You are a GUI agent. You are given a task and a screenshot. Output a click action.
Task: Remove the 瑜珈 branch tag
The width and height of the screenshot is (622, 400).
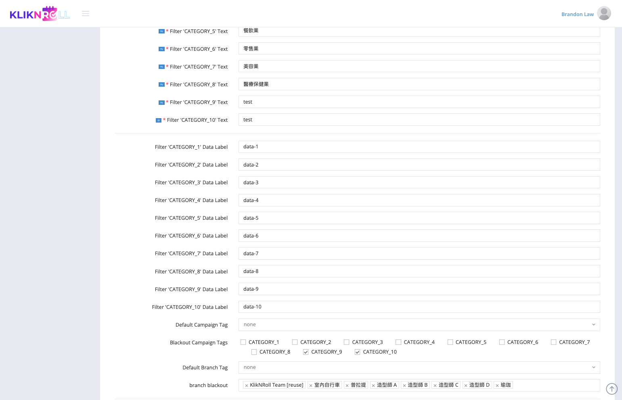(x=497, y=385)
